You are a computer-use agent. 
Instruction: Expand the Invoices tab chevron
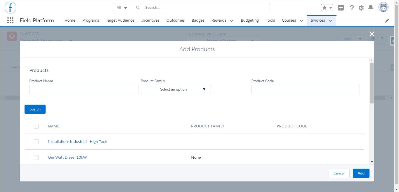click(x=331, y=21)
